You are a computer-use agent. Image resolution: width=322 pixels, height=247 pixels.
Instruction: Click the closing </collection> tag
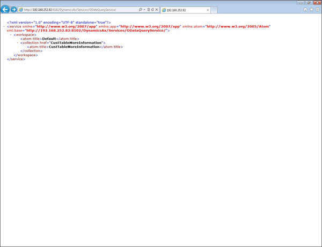[32, 50]
